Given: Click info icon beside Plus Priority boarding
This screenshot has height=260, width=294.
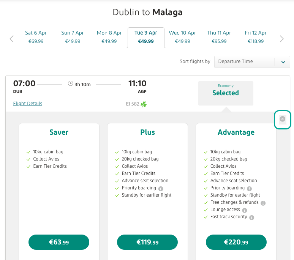Looking at the screenshot, I should 161,188.
